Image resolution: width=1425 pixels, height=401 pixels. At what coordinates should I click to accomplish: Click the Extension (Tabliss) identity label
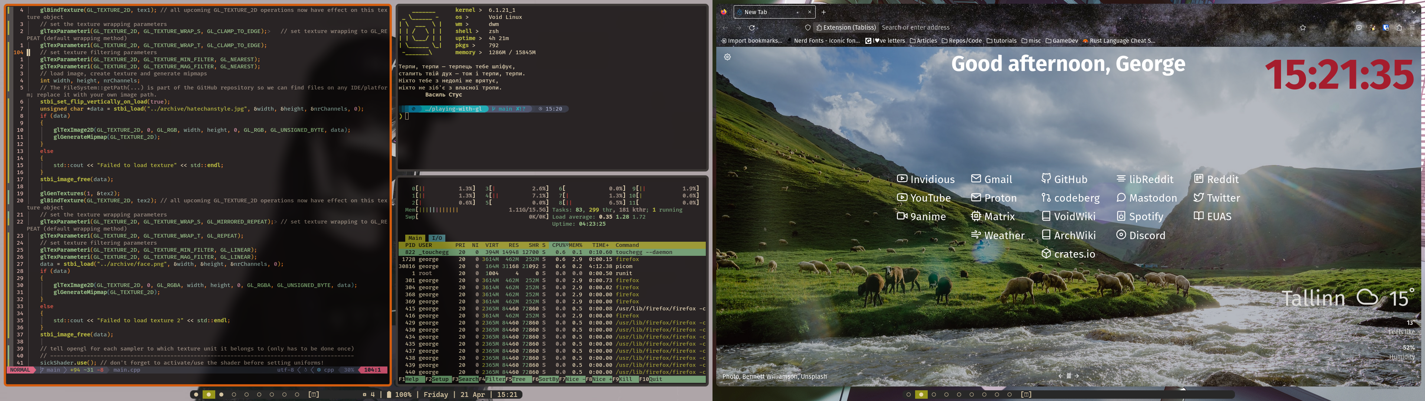coord(846,27)
